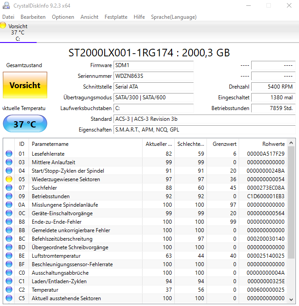Click the blue orb for Geräte-Einschaltvorgänge
299x306 pixels.
click(x=9, y=213)
